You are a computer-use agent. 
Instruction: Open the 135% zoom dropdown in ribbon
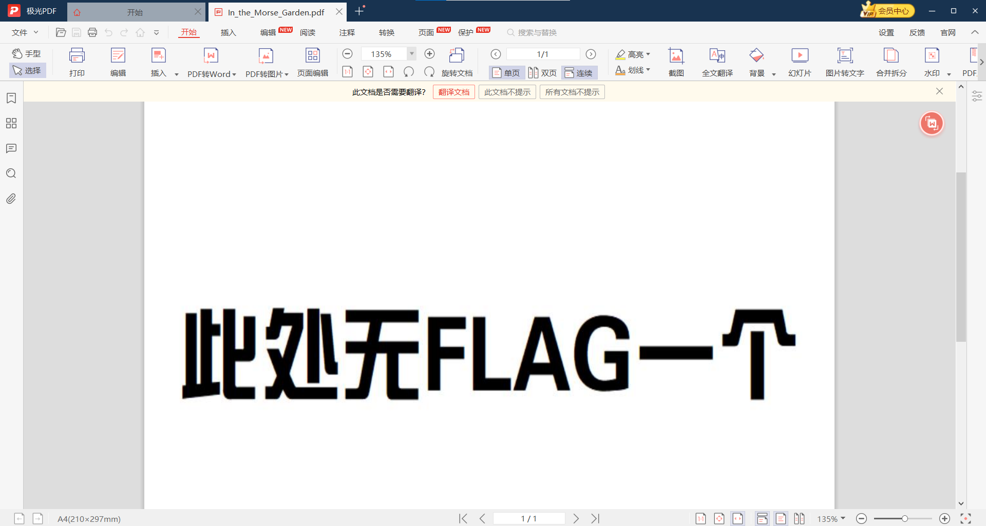click(412, 53)
